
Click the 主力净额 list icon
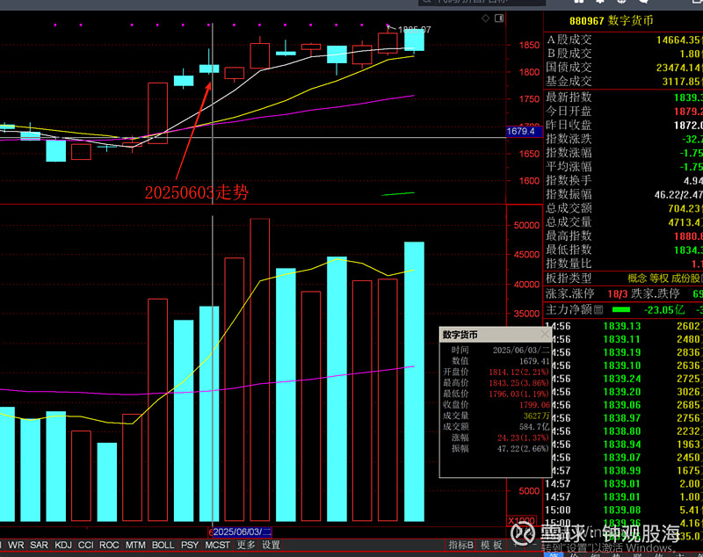[x=598, y=309]
